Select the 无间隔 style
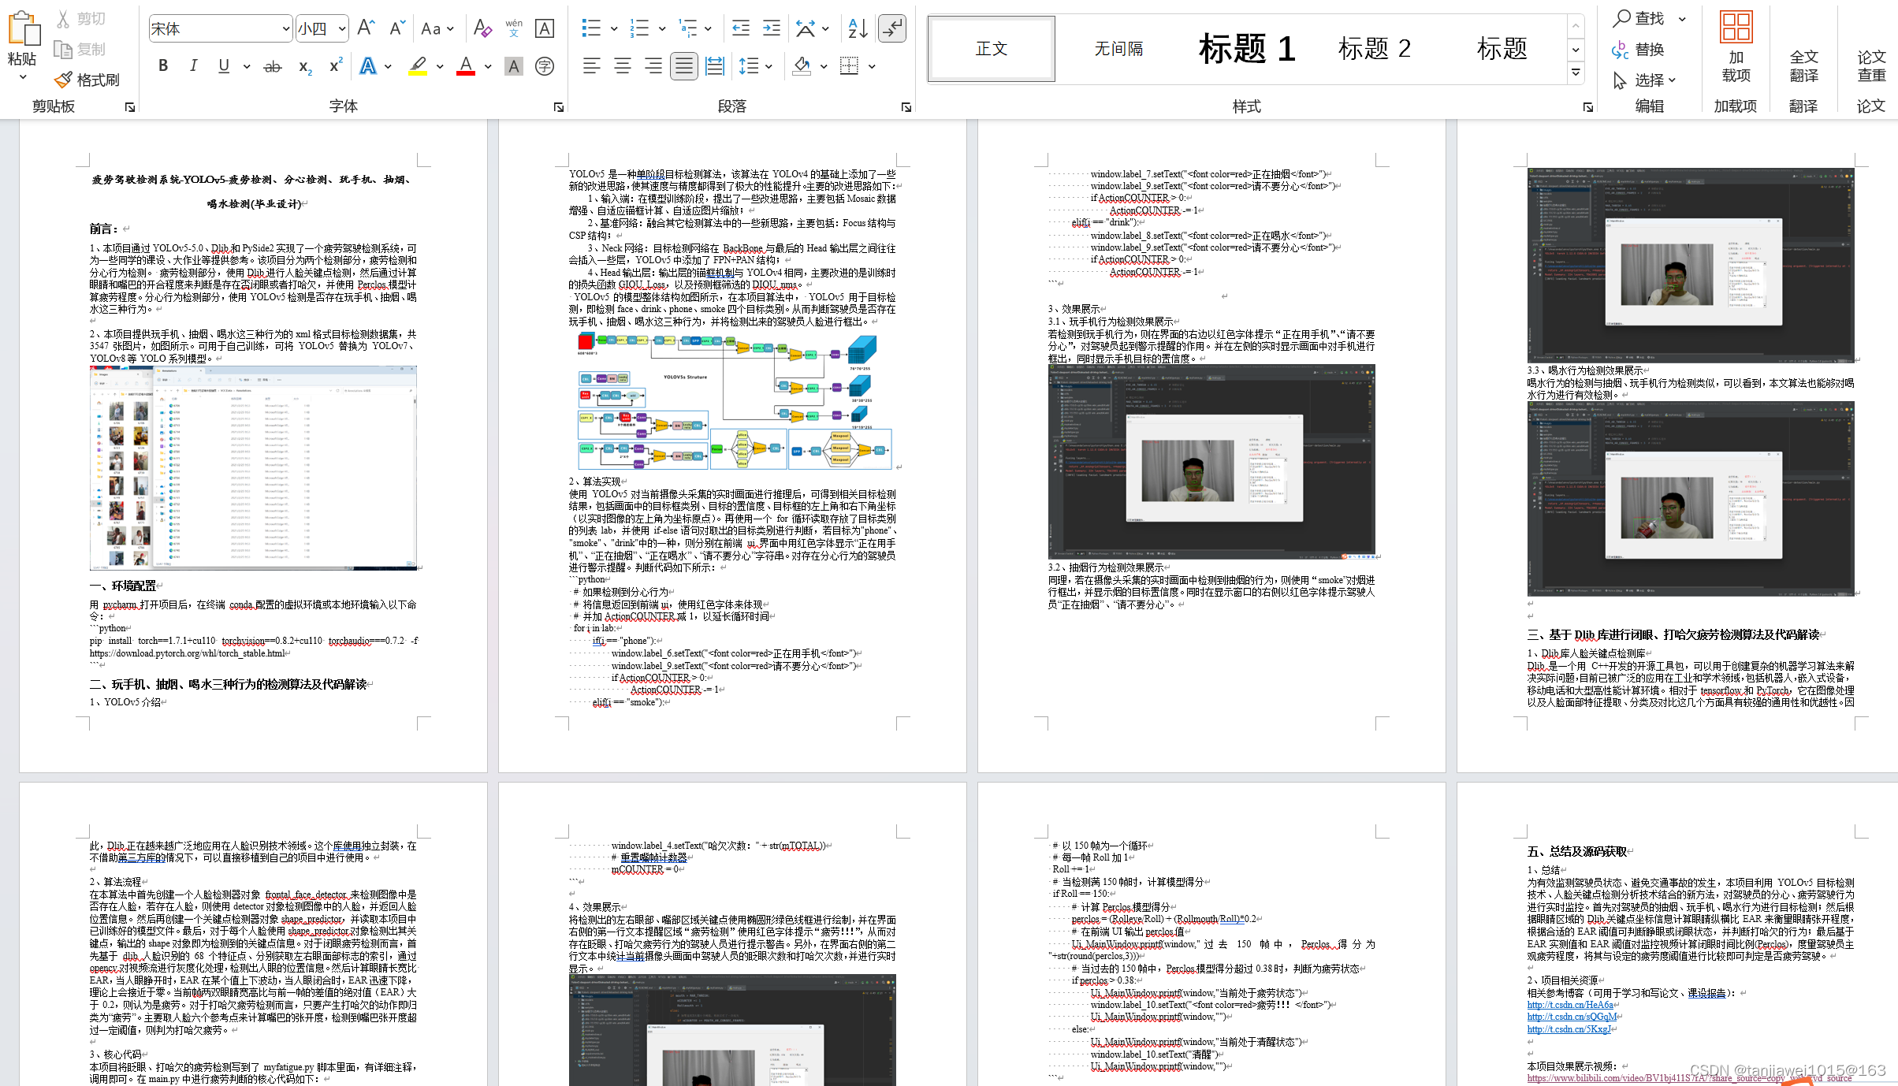Image resolution: width=1898 pixels, height=1086 pixels. (x=1118, y=49)
